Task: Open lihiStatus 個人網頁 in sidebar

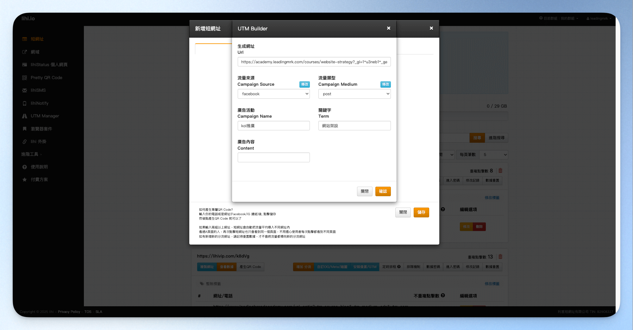Action: tap(49, 65)
